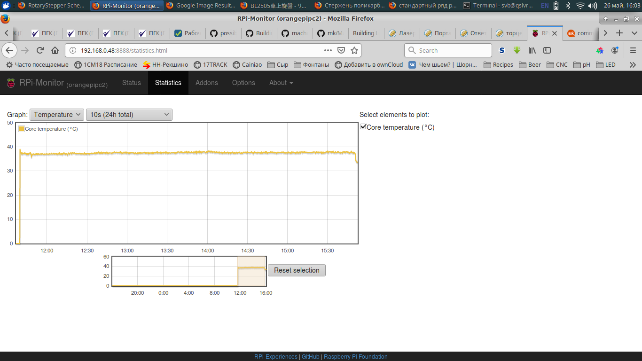
Task: Open the Firefox Library icon
Action: [x=532, y=50]
